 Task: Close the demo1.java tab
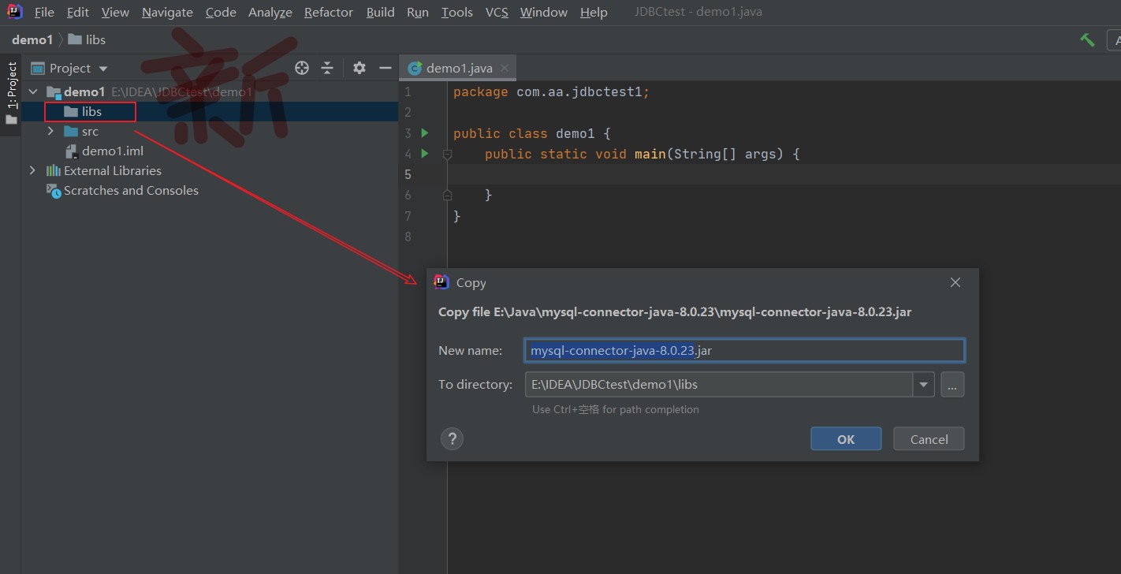click(x=505, y=68)
